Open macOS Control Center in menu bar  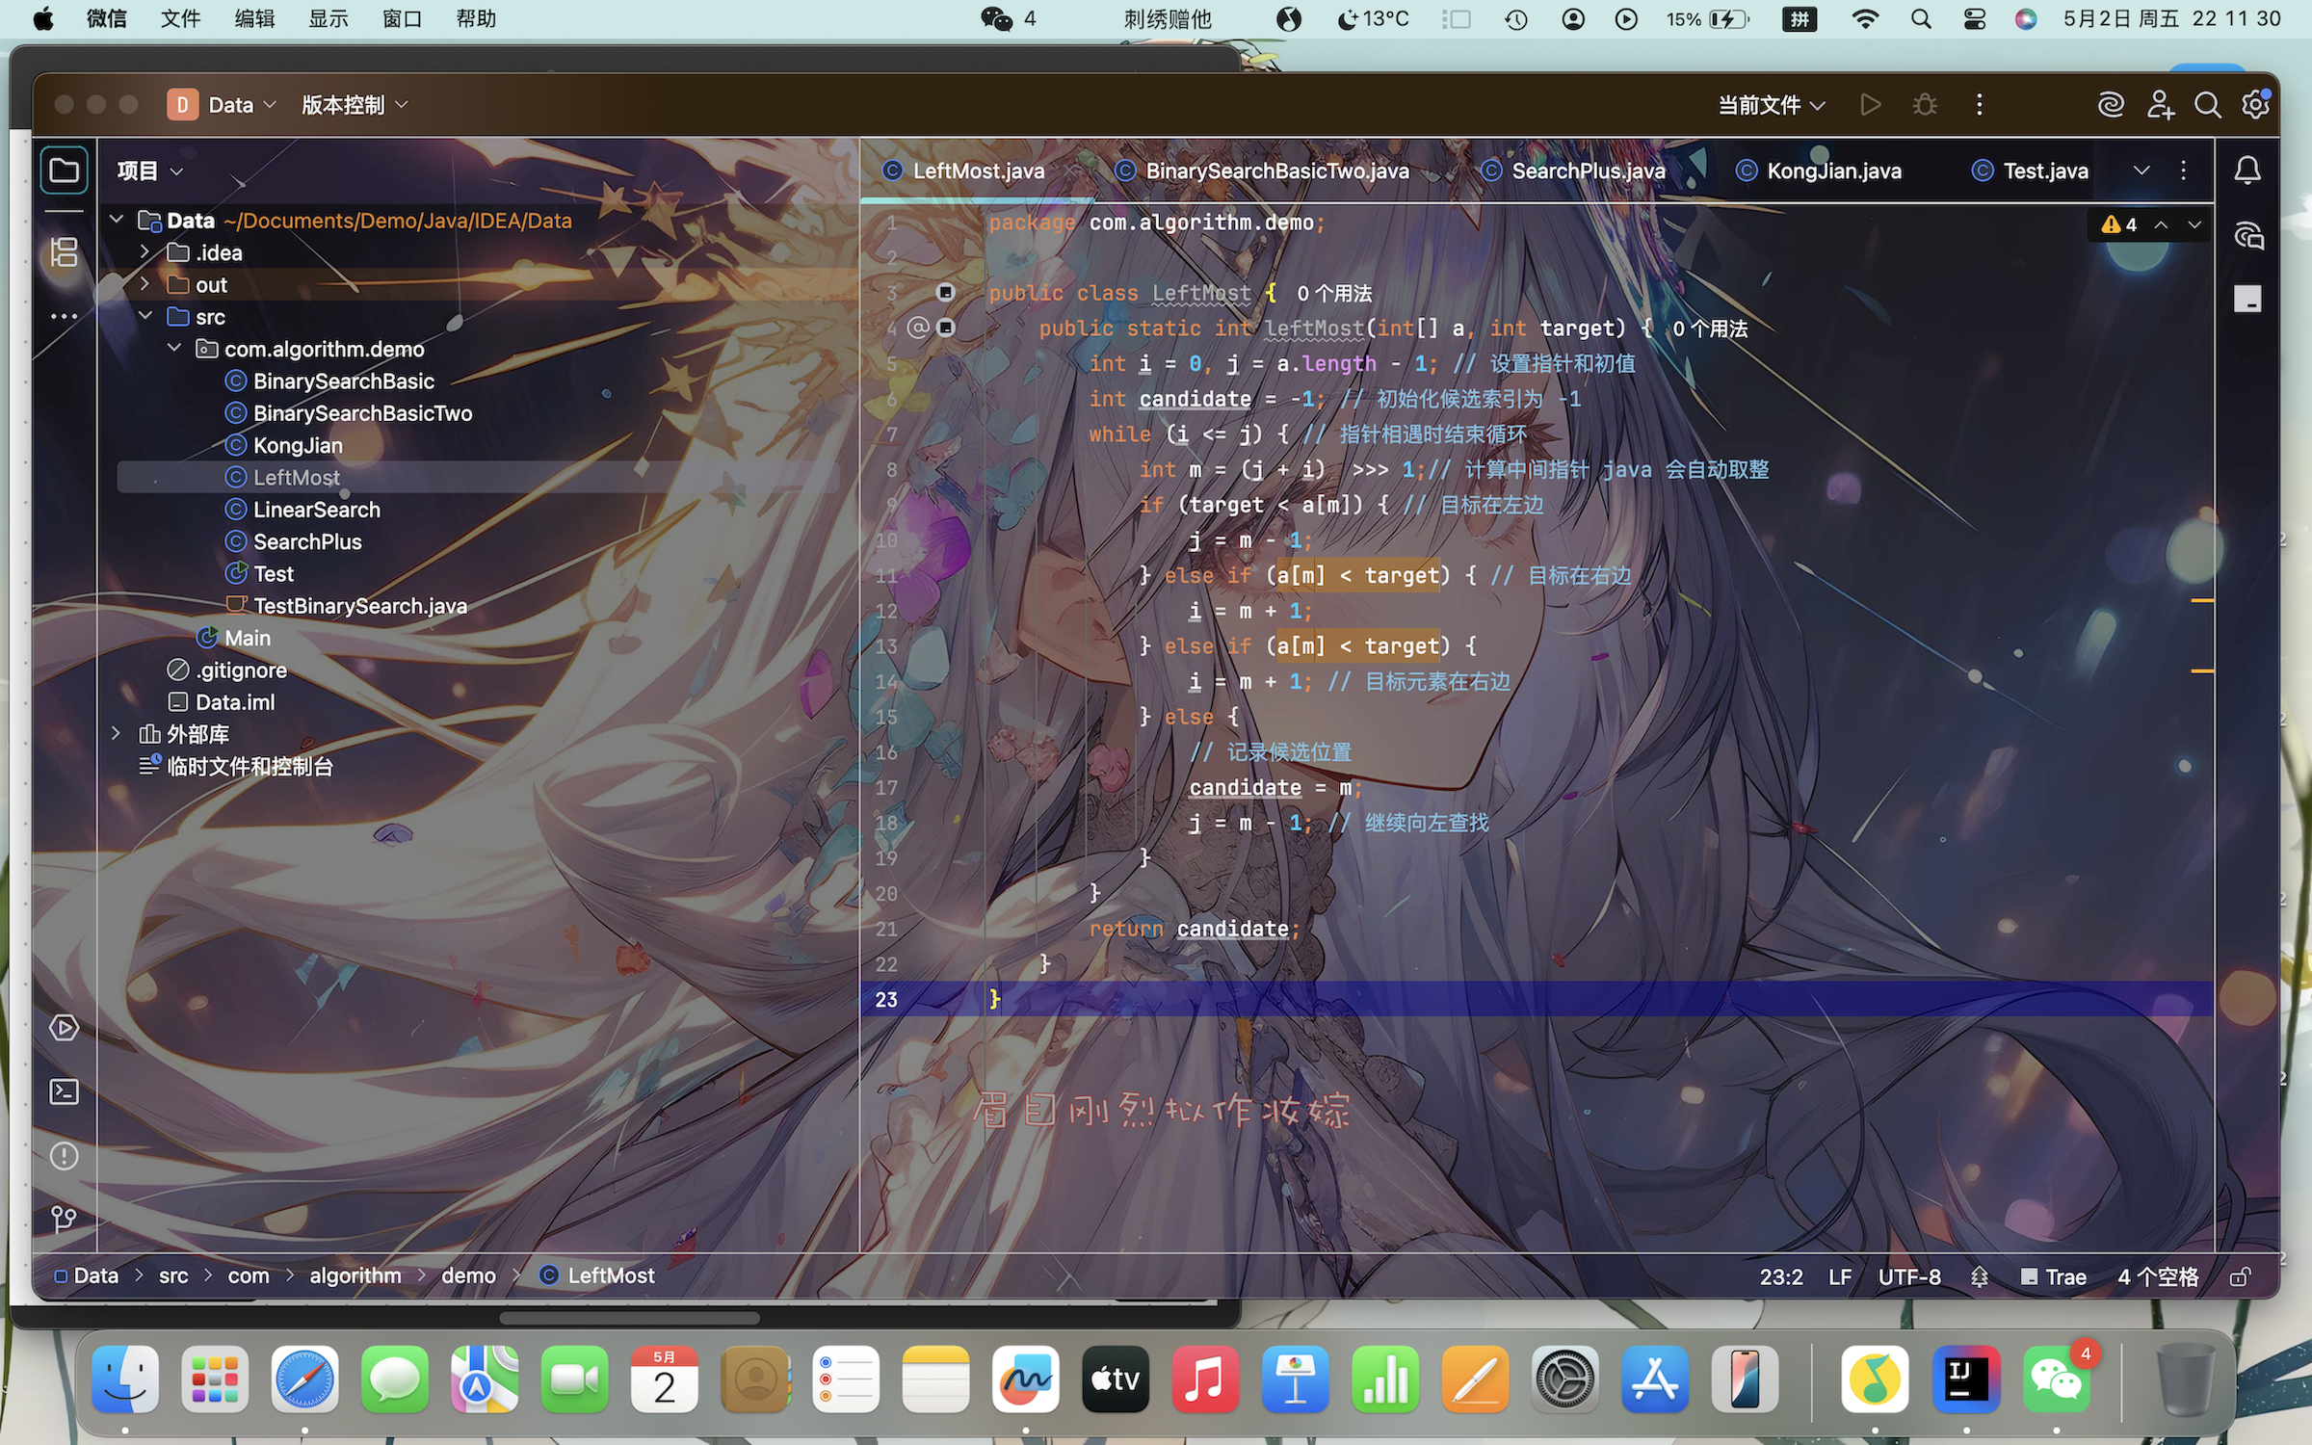pyautogui.click(x=1974, y=19)
